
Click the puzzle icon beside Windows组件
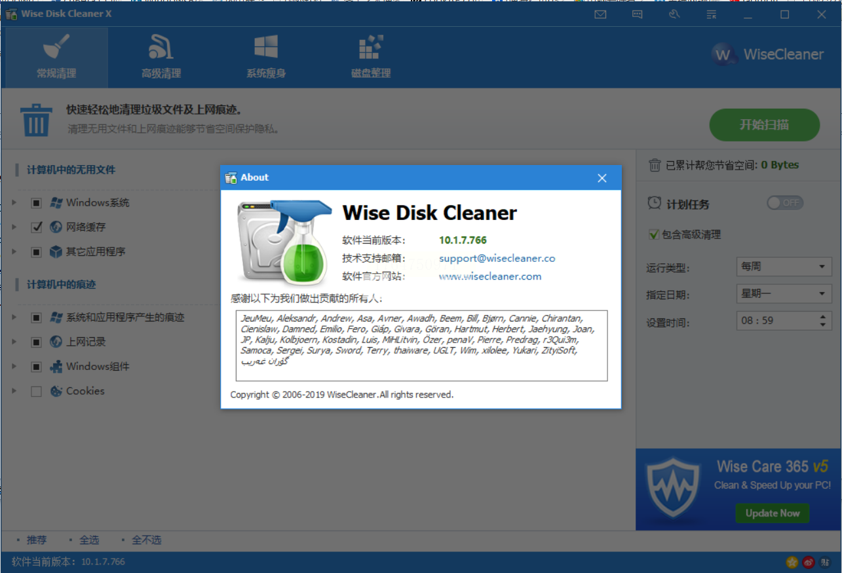point(56,367)
